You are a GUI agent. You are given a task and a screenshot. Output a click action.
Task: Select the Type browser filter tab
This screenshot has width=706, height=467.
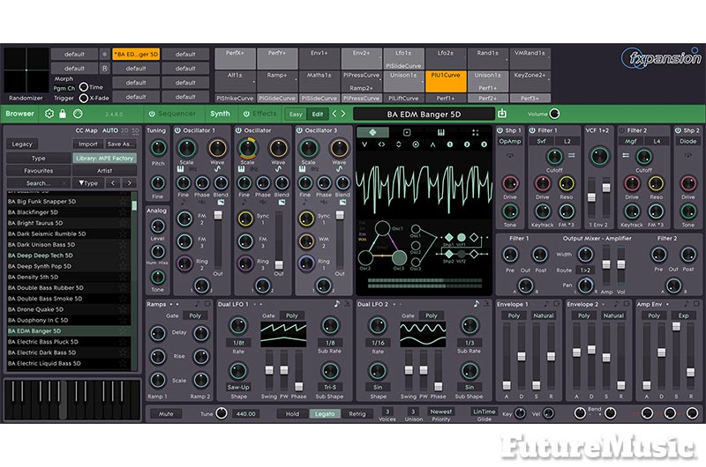tap(39, 159)
